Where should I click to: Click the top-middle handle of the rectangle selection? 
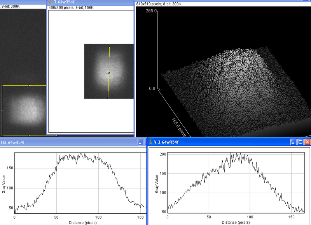pos(30,85)
